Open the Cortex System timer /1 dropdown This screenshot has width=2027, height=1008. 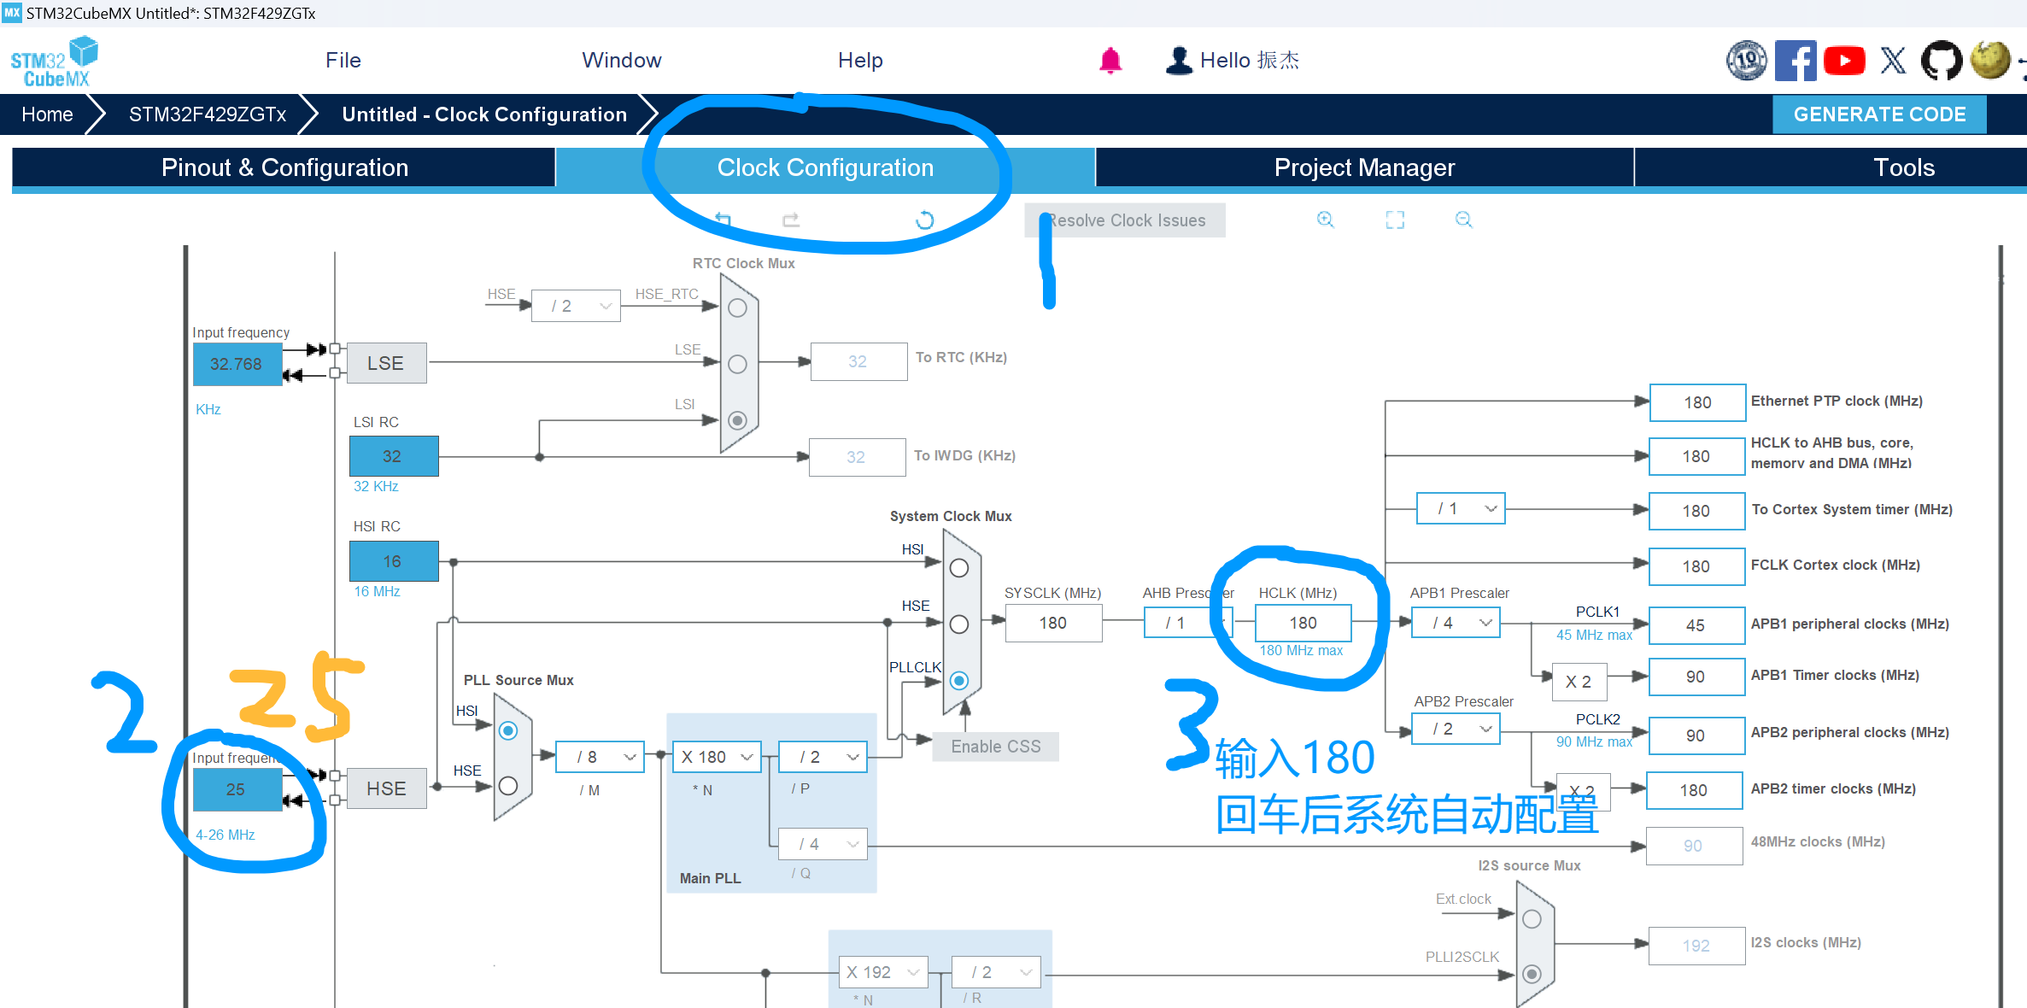tap(1461, 508)
